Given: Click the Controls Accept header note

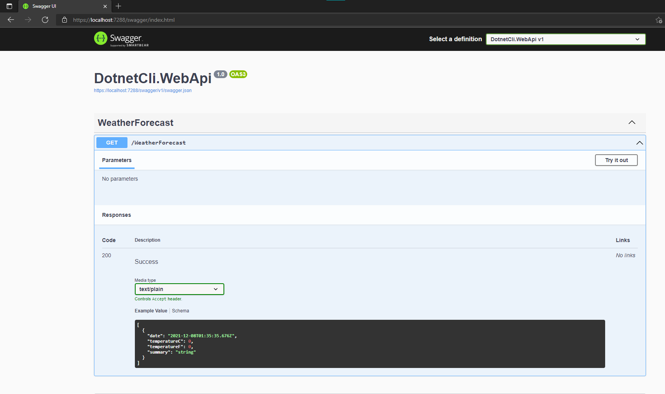Looking at the screenshot, I should 158,299.
